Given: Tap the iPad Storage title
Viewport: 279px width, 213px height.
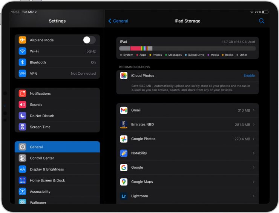Looking at the screenshot, I should (x=187, y=21).
